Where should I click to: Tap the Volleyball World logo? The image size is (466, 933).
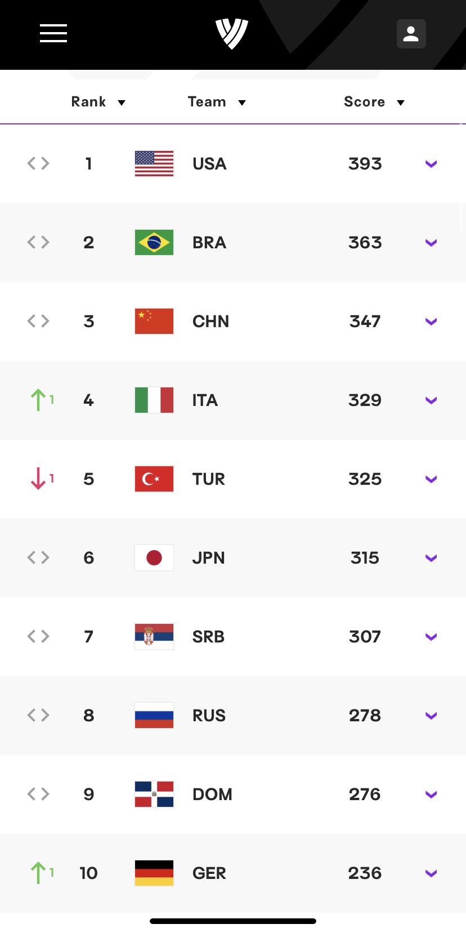point(232,33)
